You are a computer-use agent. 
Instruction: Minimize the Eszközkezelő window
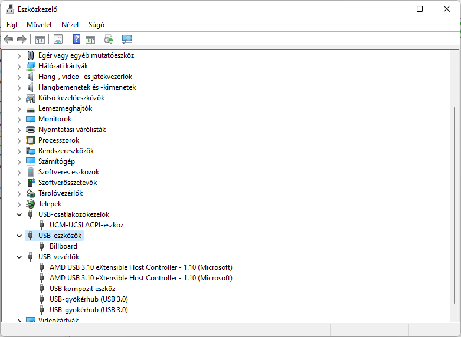[x=393, y=9]
